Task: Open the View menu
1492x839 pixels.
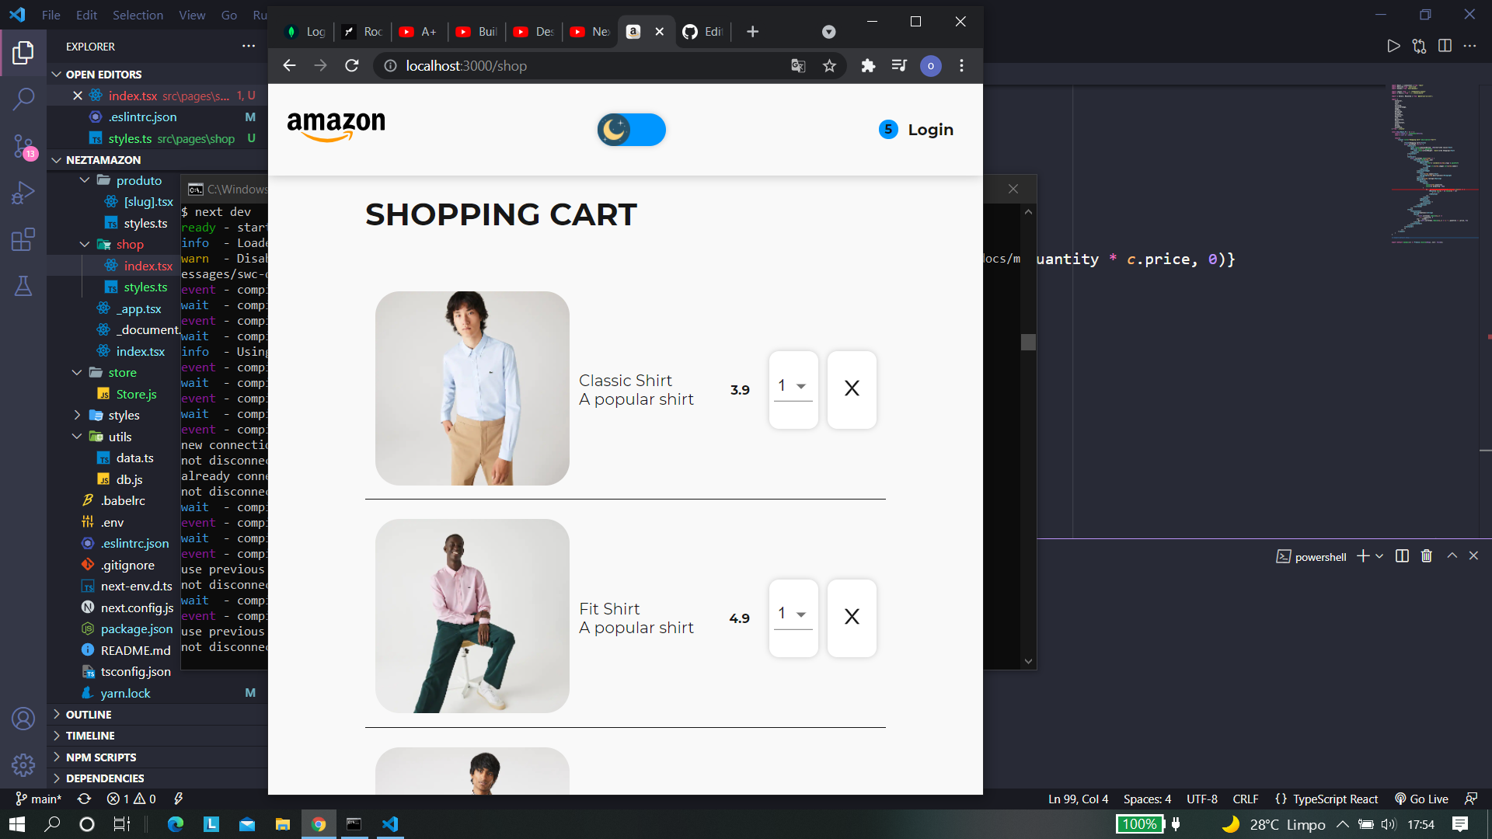Action: pyautogui.click(x=192, y=15)
